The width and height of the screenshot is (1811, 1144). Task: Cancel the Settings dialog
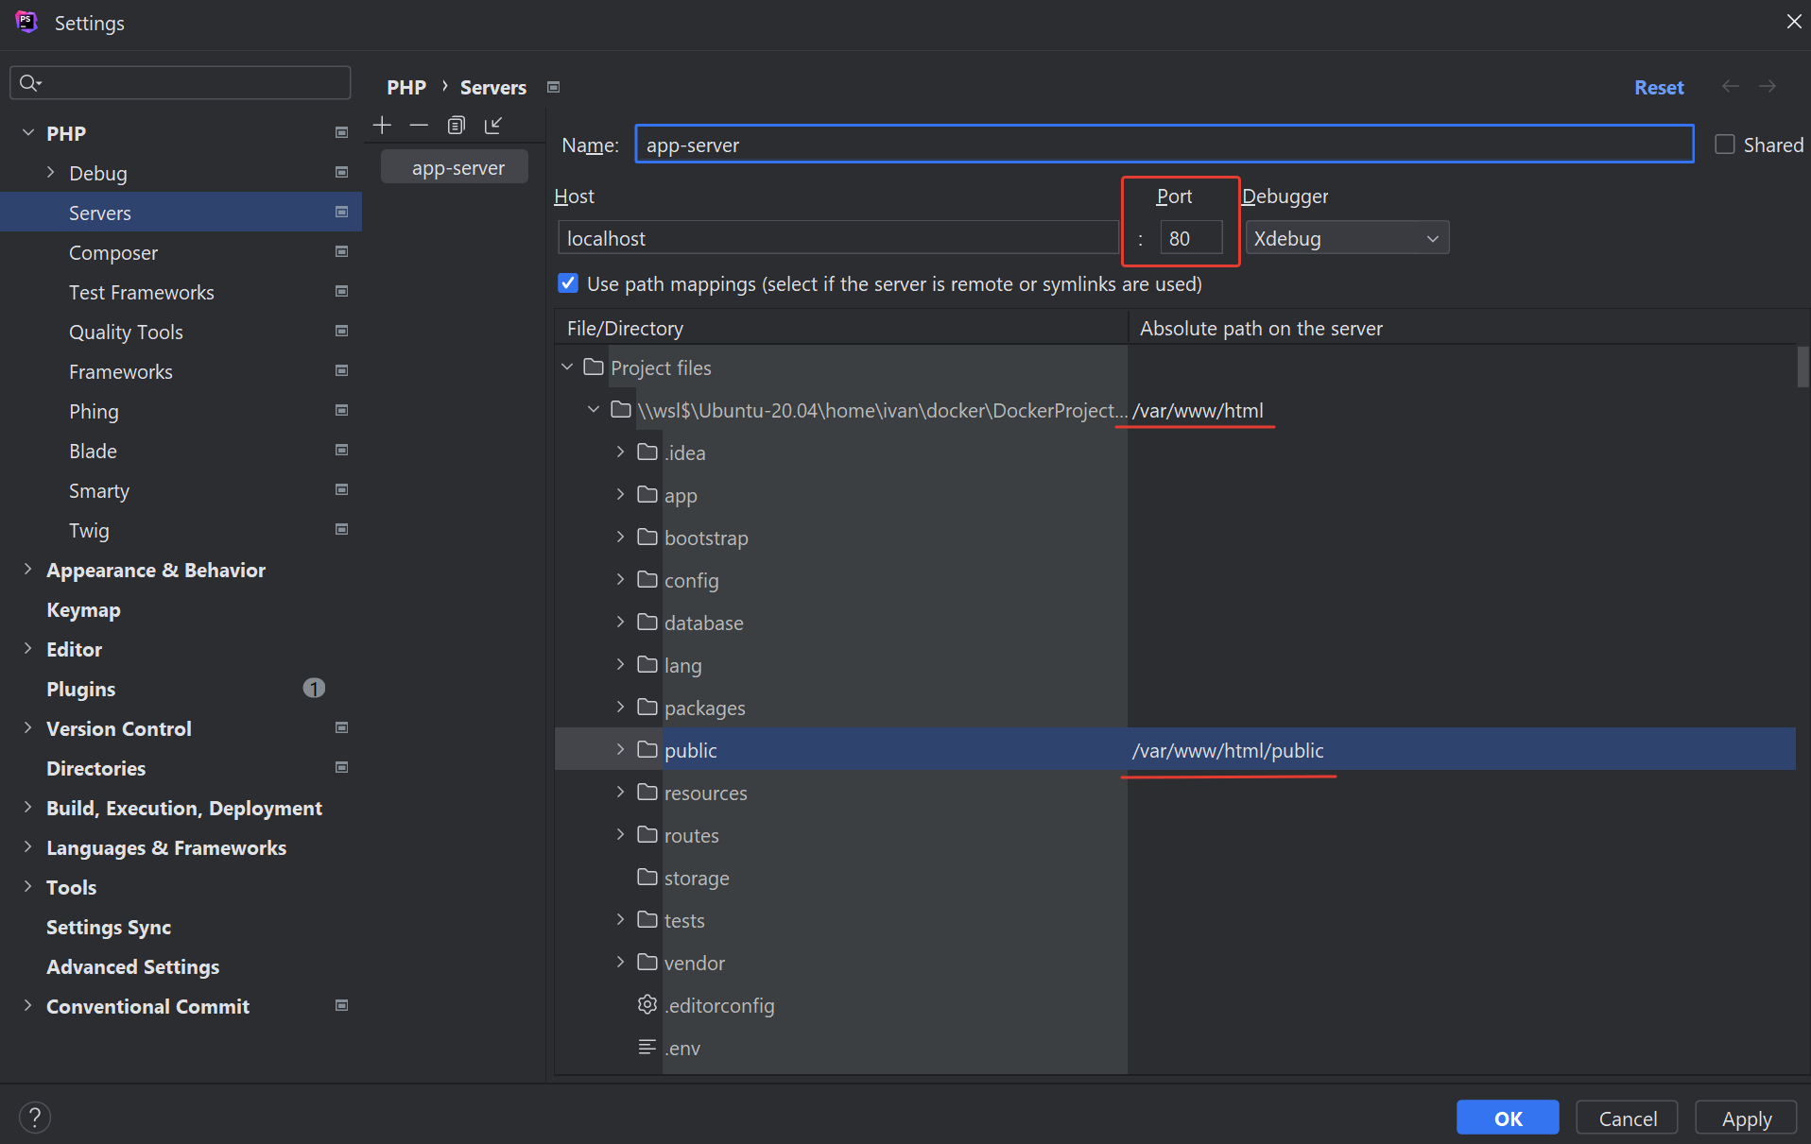[x=1627, y=1118]
